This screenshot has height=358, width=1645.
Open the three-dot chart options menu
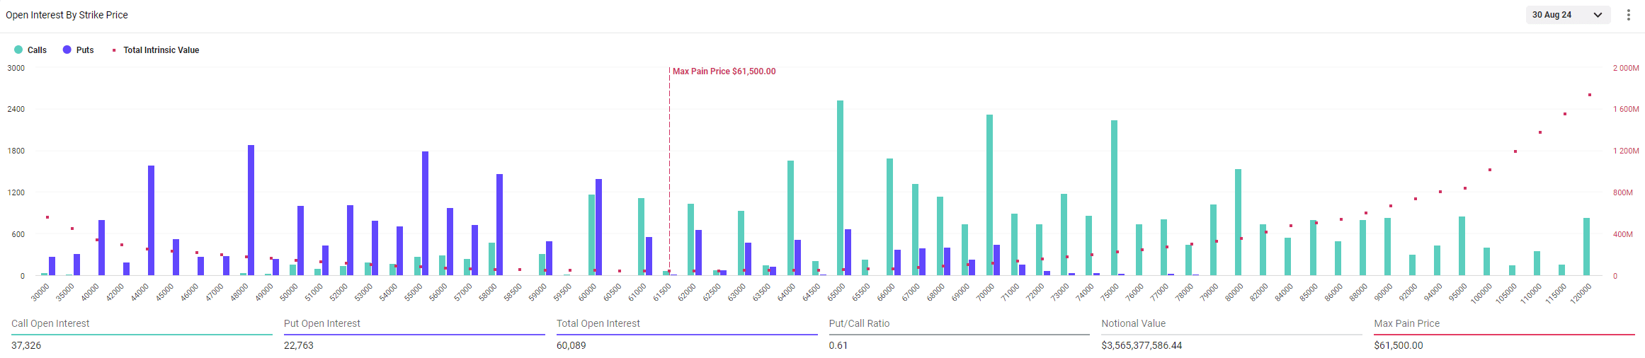(x=1629, y=15)
